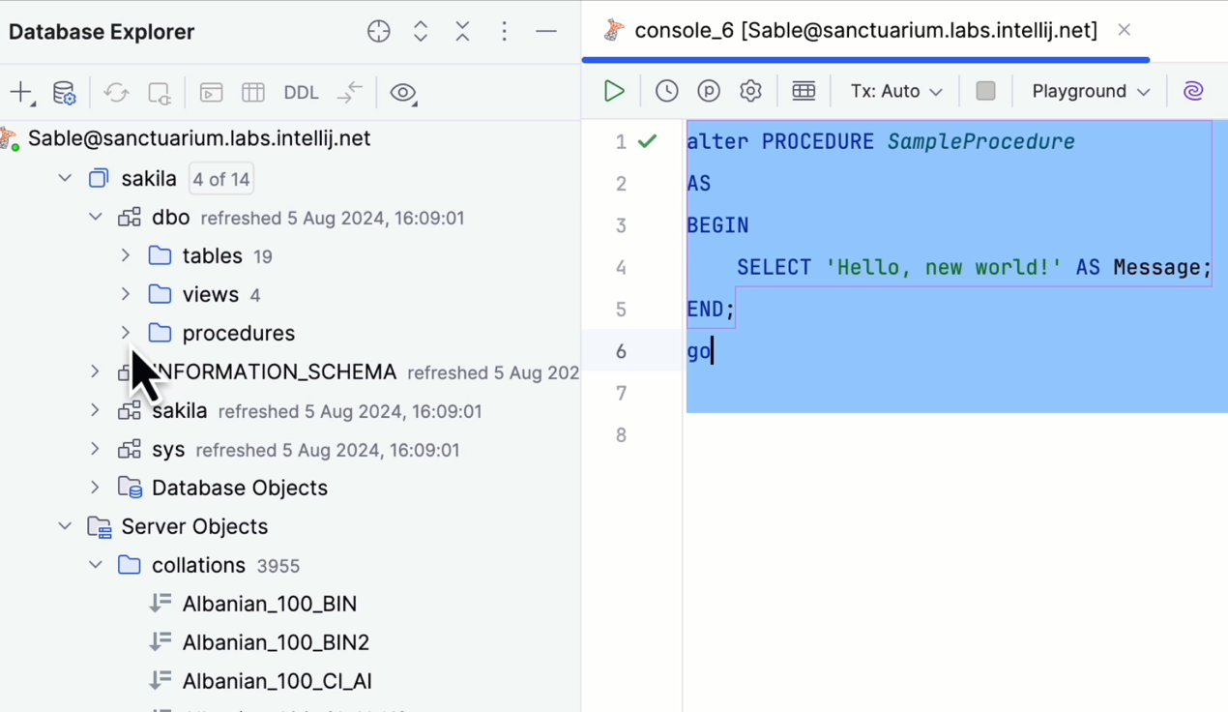The image size is (1228, 712).
Task: Select the Server Objects icon
Action: 100,526
